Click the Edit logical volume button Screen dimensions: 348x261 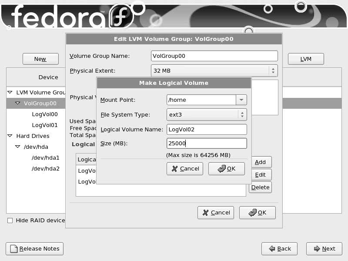(x=261, y=175)
